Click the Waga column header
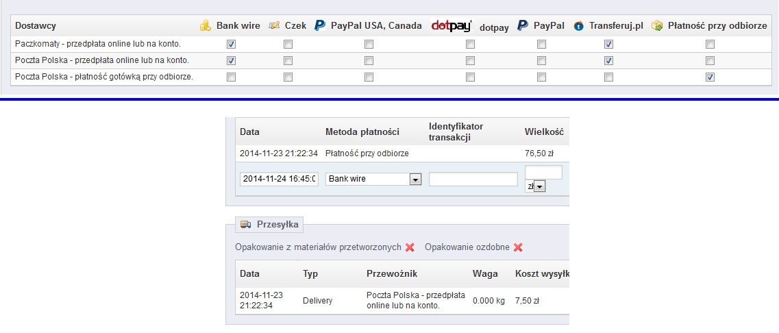 (485, 274)
